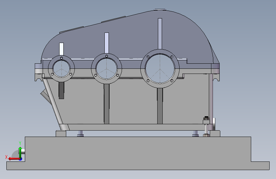Select the dark rib below the smallest bearing cover
This screenshot has height=179, width=276.
[x=61, y=90]
